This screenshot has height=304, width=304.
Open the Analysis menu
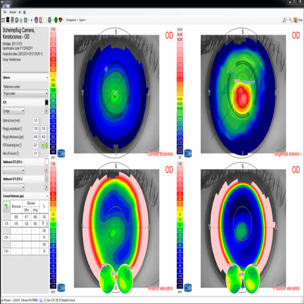click(12, 12)
